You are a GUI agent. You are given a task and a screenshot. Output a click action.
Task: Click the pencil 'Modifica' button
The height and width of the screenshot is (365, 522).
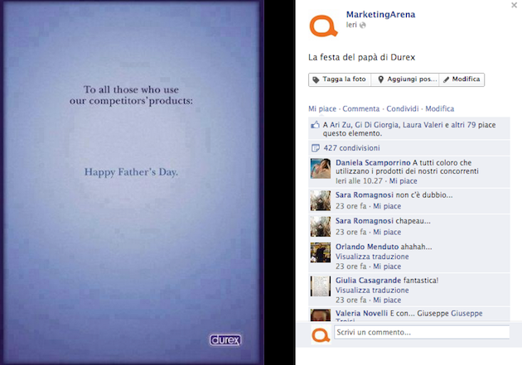[462, 79]
